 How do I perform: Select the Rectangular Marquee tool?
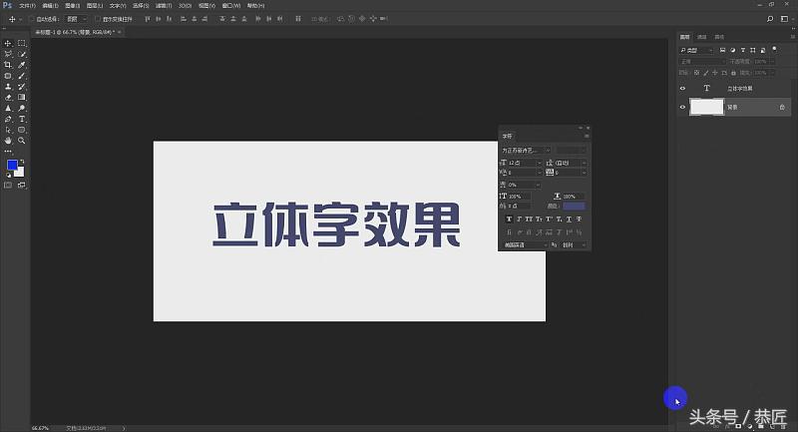coord(22,43)
